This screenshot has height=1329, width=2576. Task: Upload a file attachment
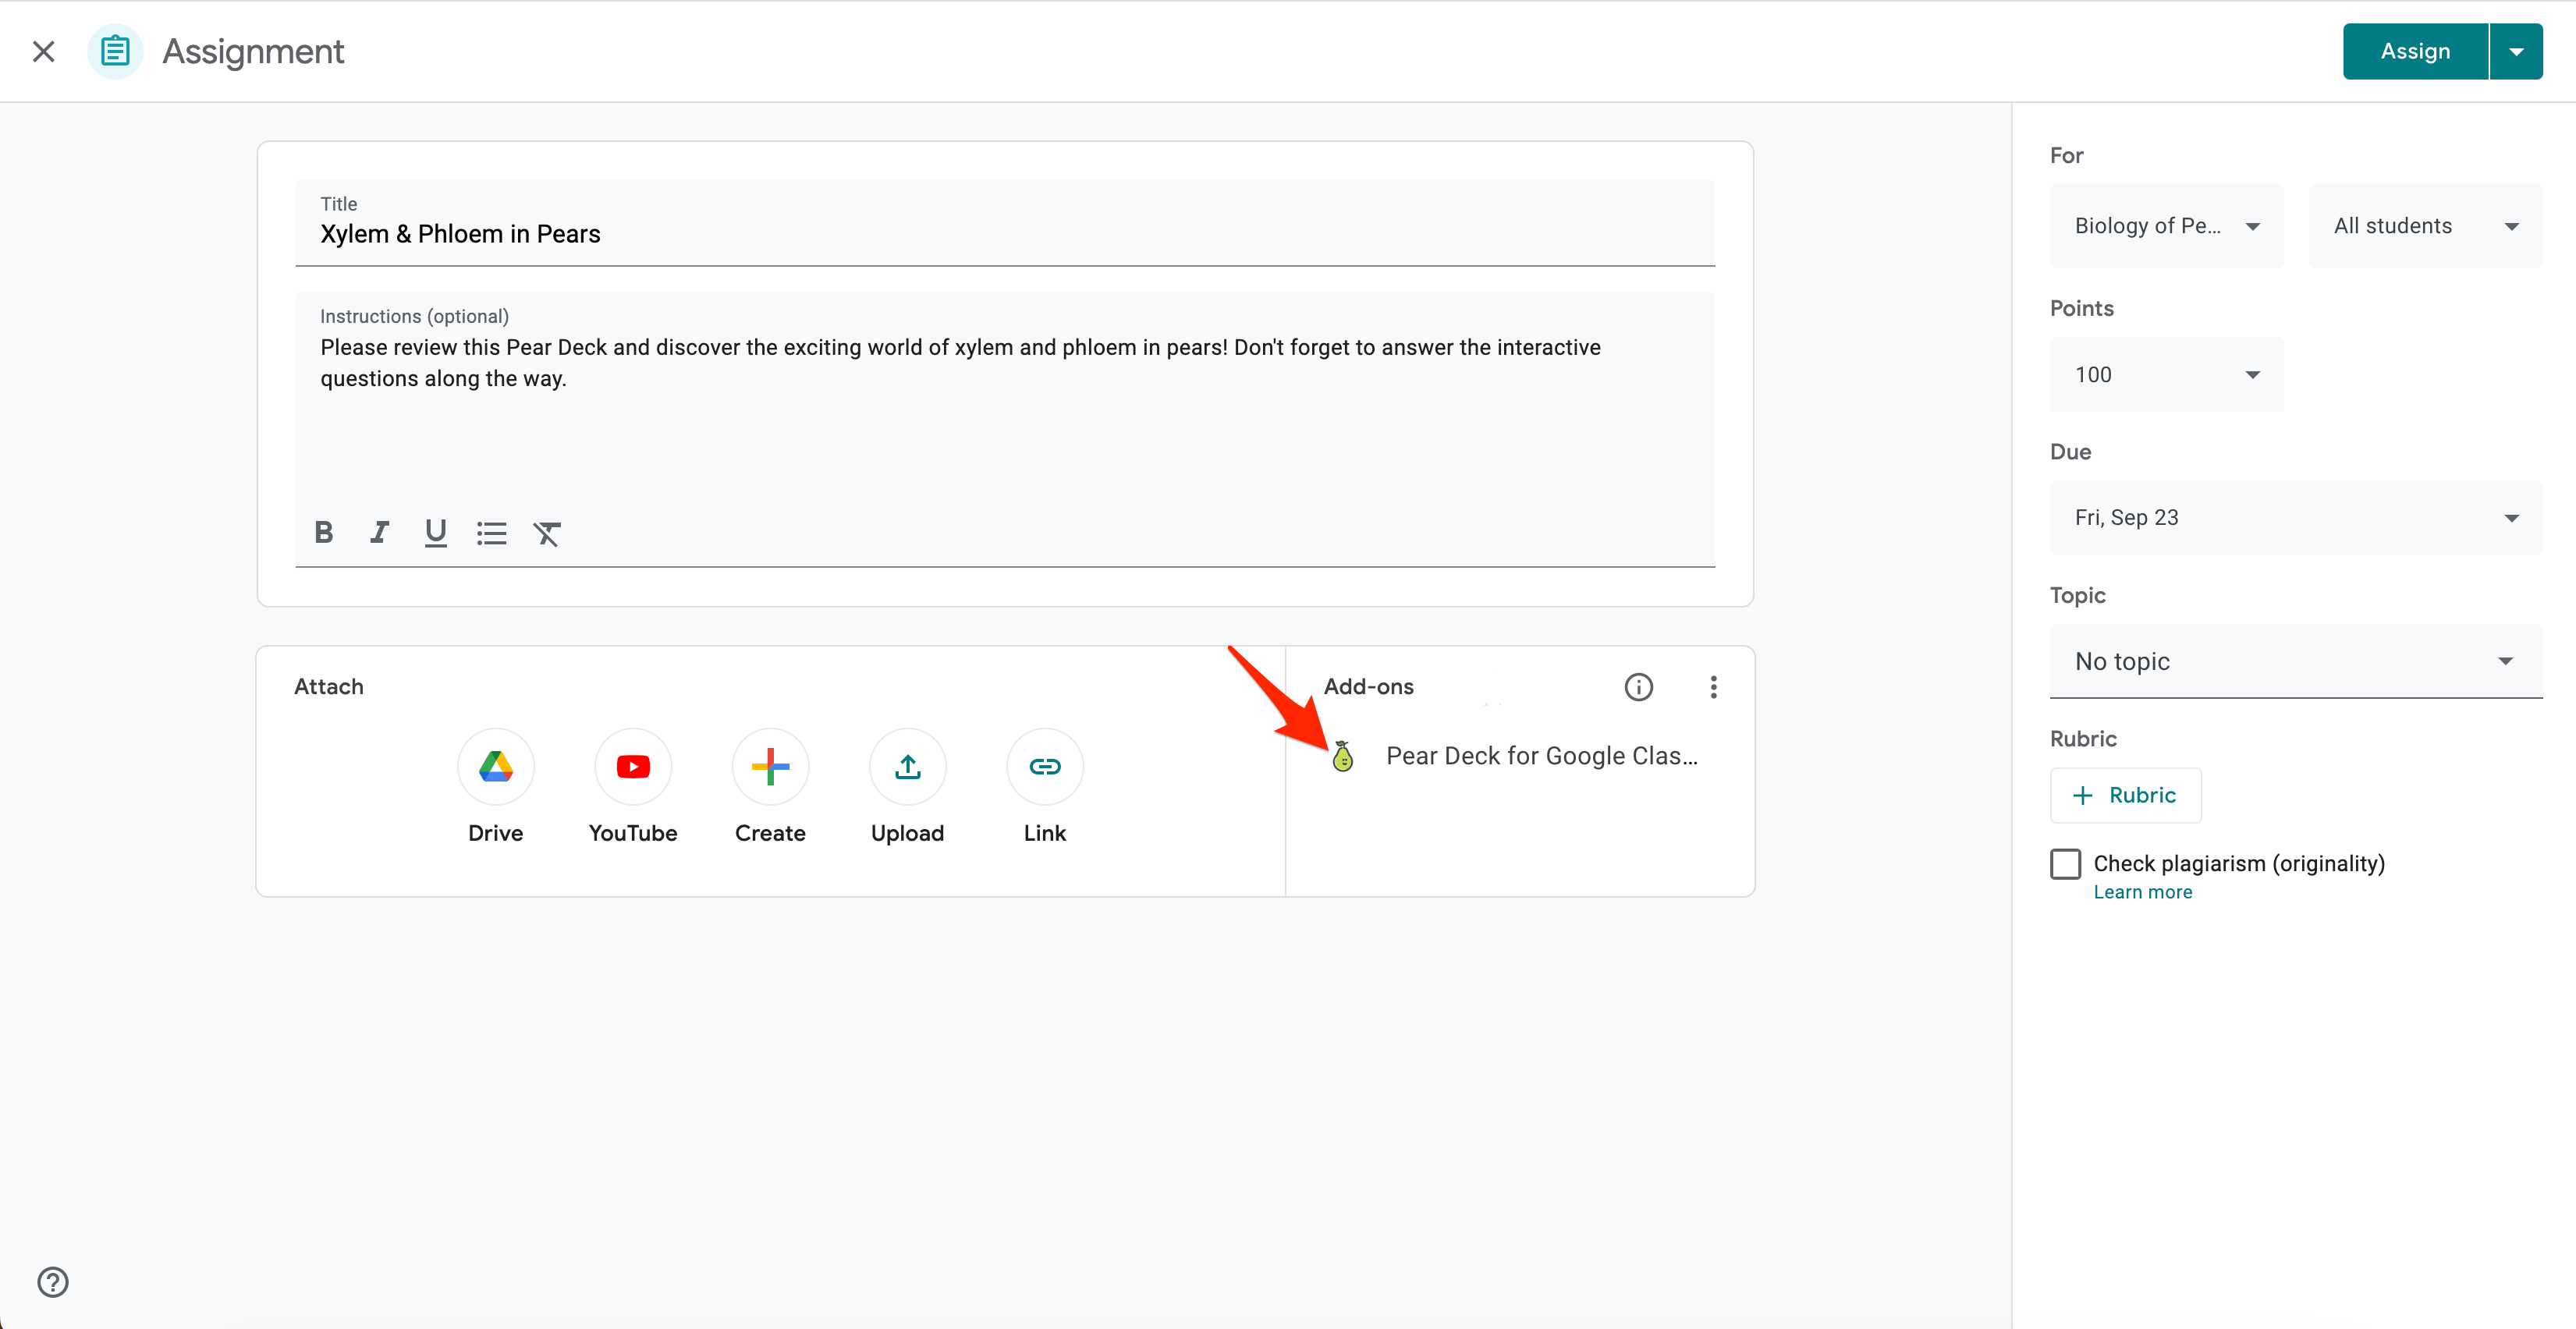pos(906,766)
